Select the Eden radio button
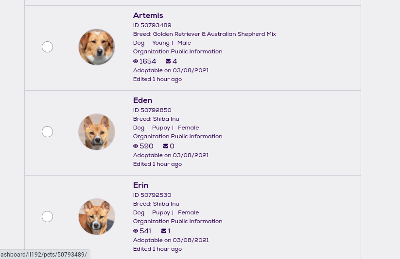The height and width of the screenshot is (259, 400). click(x=47, y=132)
